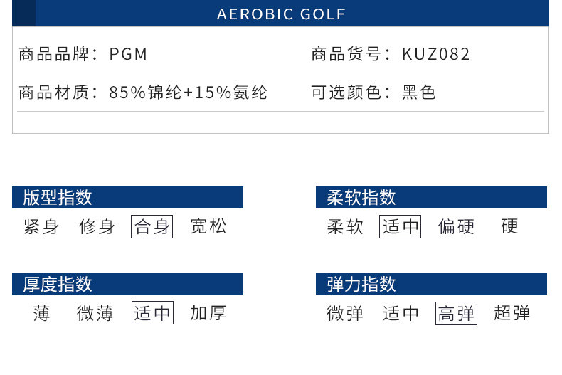Select the 超弹 elasticity option
562x375 pixels.
click(x=512, y=313)
